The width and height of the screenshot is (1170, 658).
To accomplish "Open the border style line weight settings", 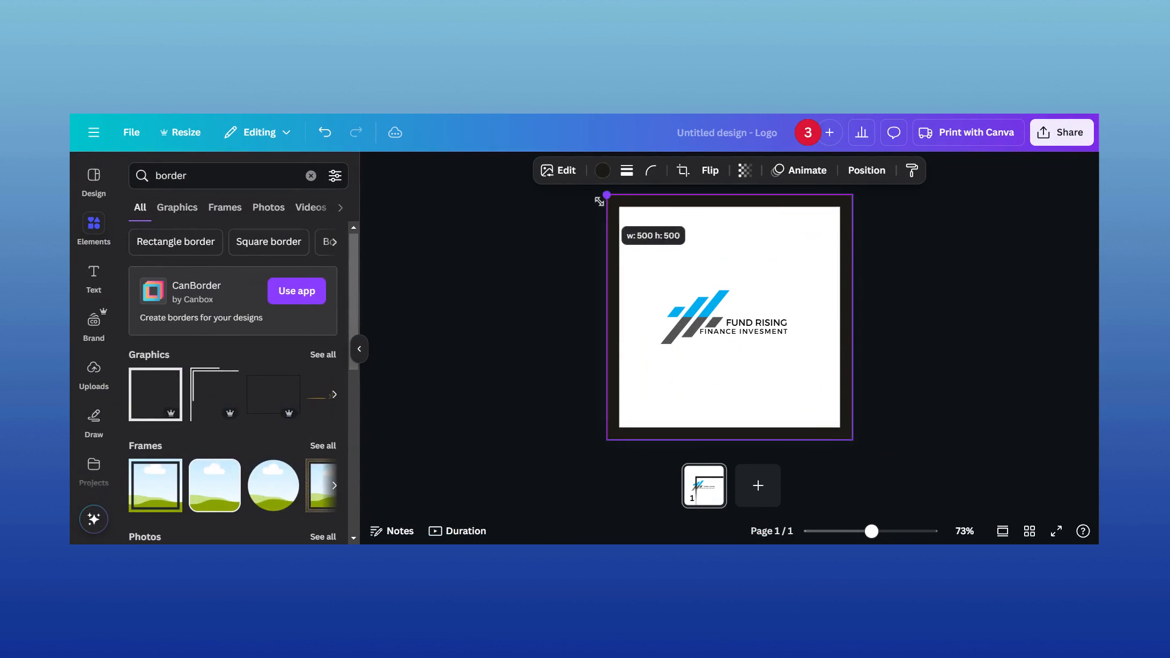I will (x=626, y=170).
